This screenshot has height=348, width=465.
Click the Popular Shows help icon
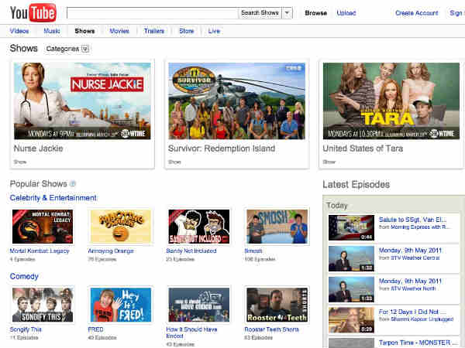click(x=73, y=184)
